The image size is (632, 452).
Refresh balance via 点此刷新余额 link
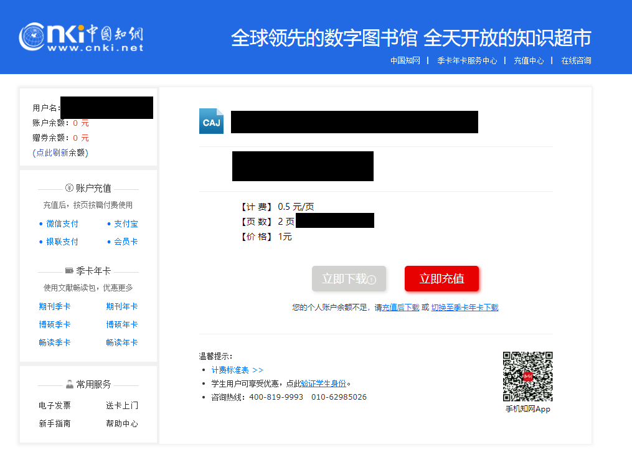point(61,152)
